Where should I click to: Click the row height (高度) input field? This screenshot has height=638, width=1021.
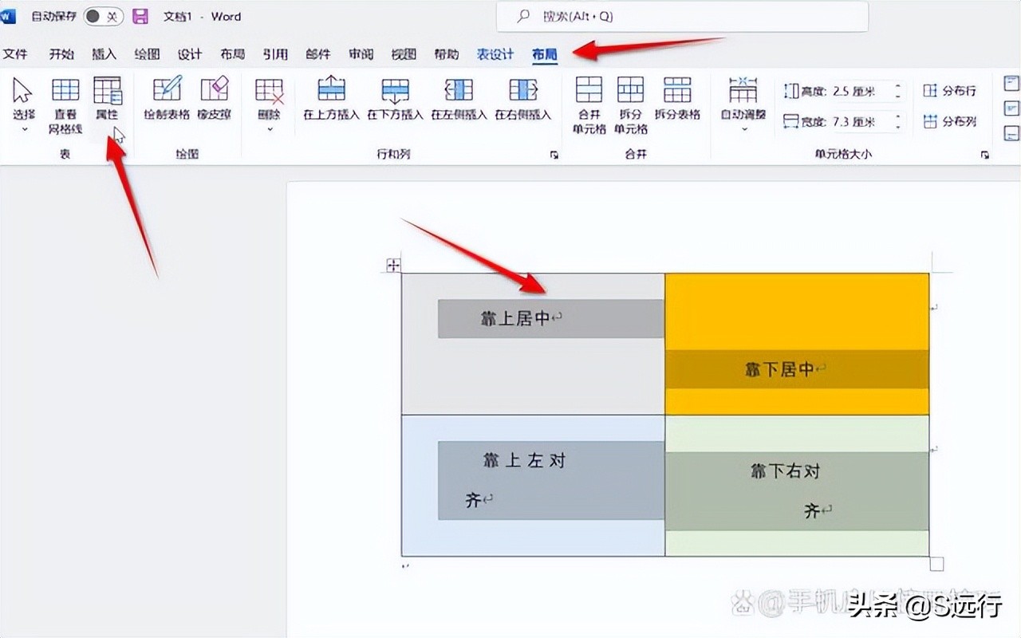click(860, 91)
